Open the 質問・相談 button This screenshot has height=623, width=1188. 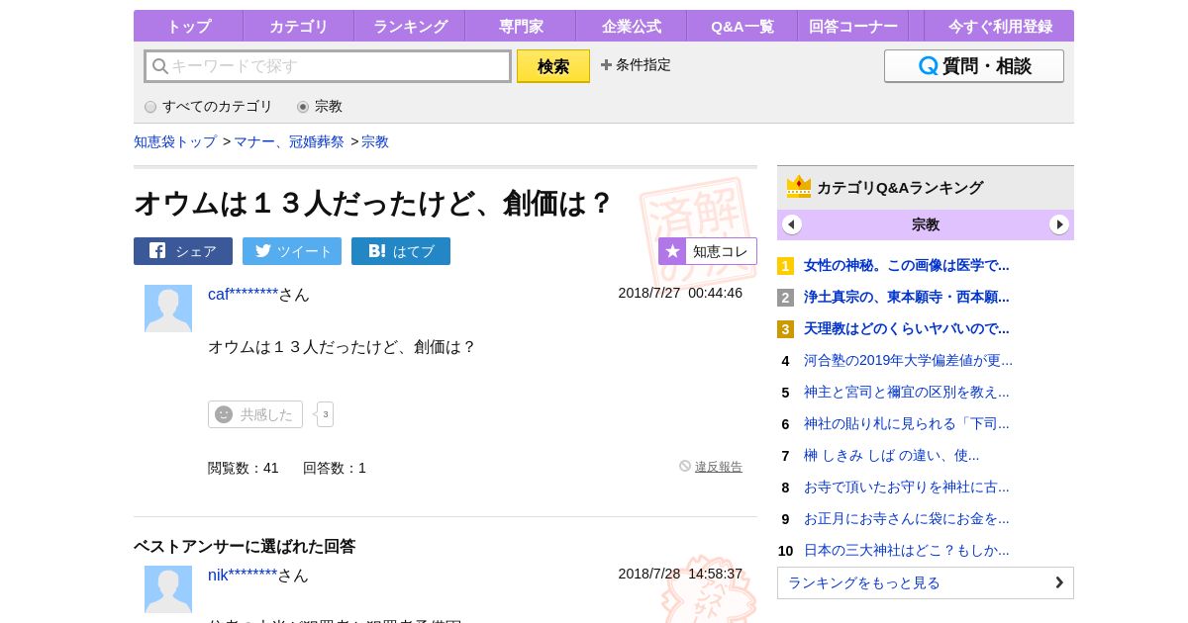click(973, 66)
